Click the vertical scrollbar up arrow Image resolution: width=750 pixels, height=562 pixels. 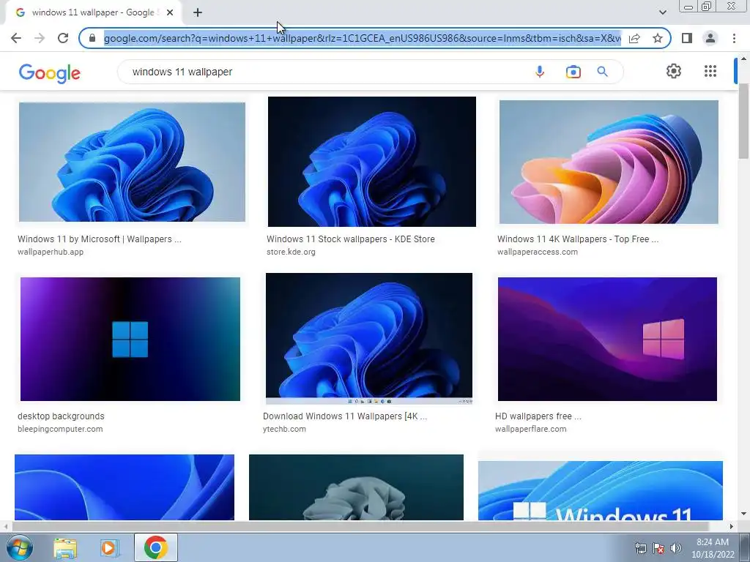click(x=744, y=59)
